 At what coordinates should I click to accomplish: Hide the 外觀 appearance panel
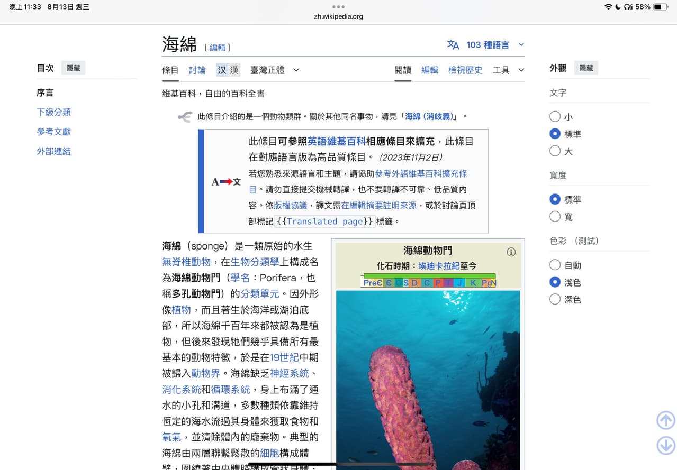(x=586, y=68)
